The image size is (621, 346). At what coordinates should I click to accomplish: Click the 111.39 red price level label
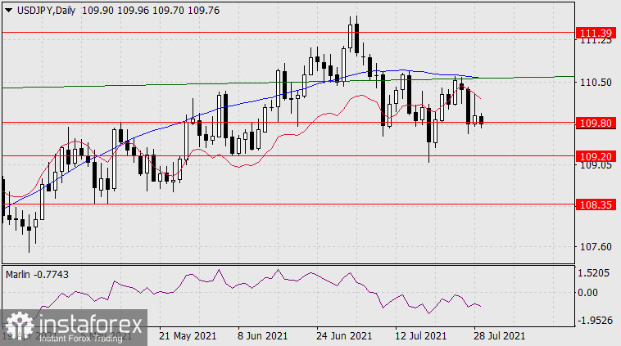594,33
